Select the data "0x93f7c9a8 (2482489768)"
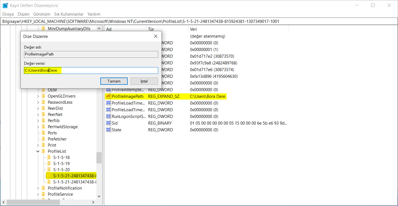The height and width of the screenshot is (206, 398). [x=214, y=63]
